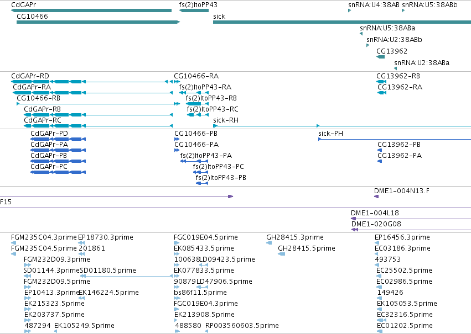Click the EK077833.5prime EST label
471x334 pixels.
204,271
